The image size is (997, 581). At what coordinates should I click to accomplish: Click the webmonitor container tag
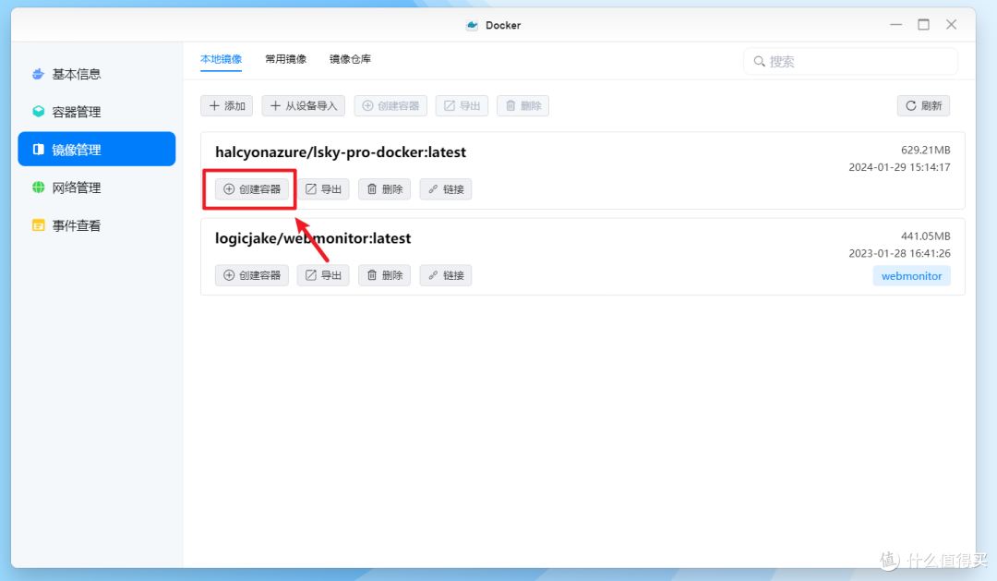911,276
